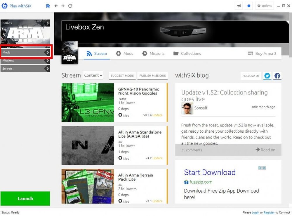Click the Status: Ready text
This screenshot has height=216, width=292.
coord(11,212)
